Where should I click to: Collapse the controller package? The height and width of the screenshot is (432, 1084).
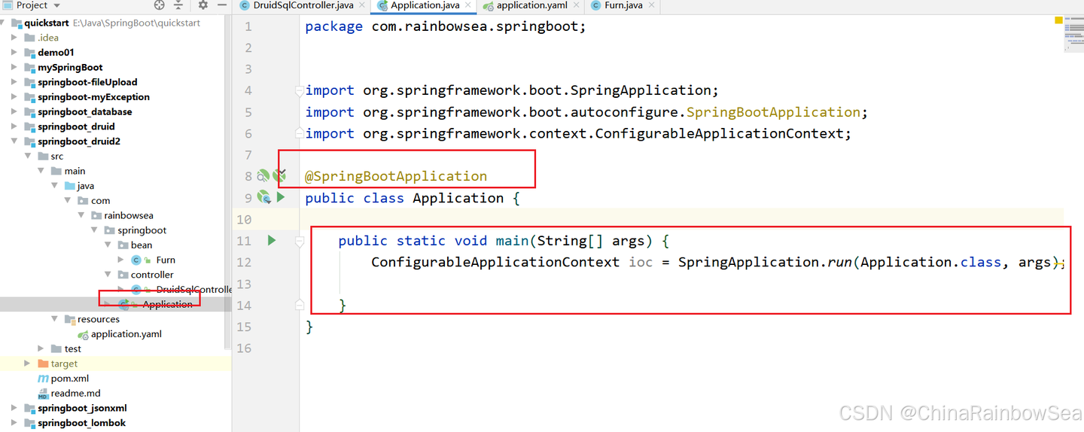click(x=108, y=275)
